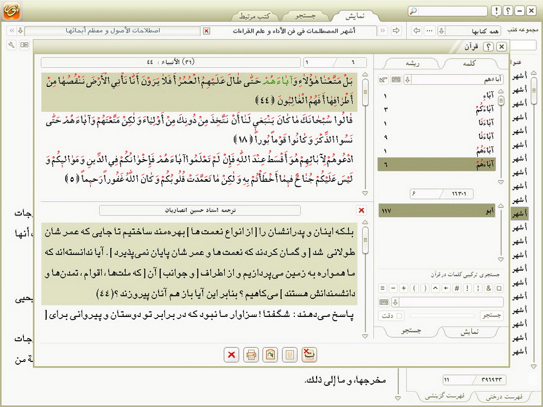
Task: Click the combined search input field
Action: click(452, 302)
